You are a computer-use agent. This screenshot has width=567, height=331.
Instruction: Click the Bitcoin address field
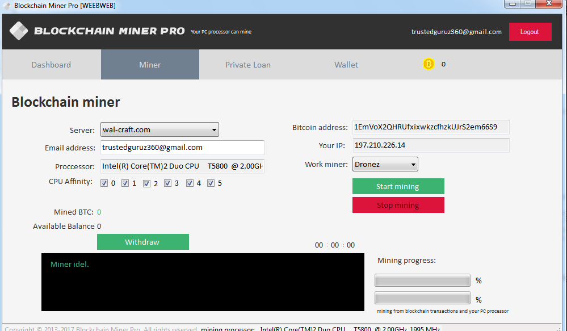click(431, 127)
